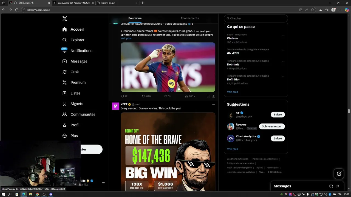351x197 pixels.
Task: Open more options for Definition trend
Action: pos(283,77)
